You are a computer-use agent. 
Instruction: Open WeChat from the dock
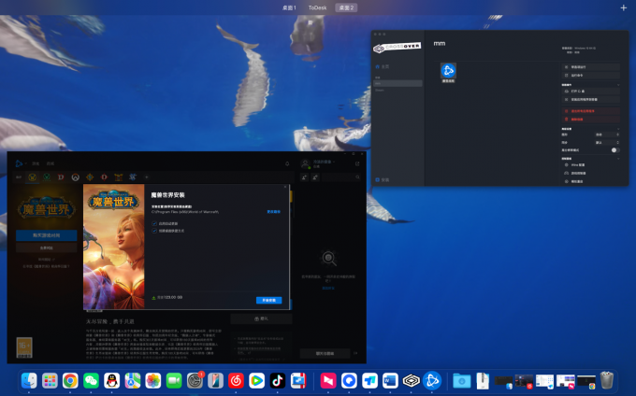click(x=90, y=380)
